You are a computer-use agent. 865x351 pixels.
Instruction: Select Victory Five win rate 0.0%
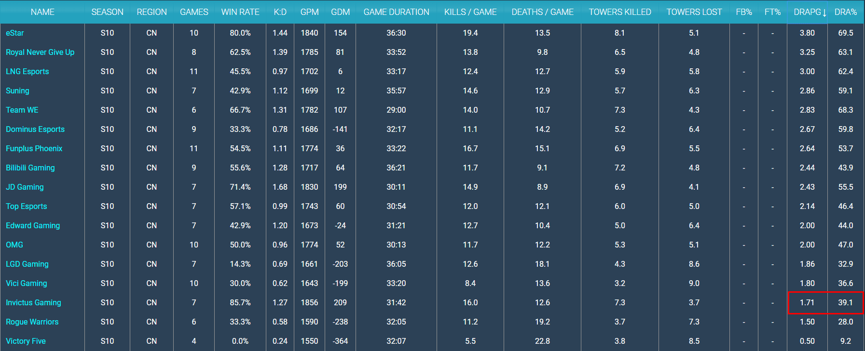tap(240, 341)
